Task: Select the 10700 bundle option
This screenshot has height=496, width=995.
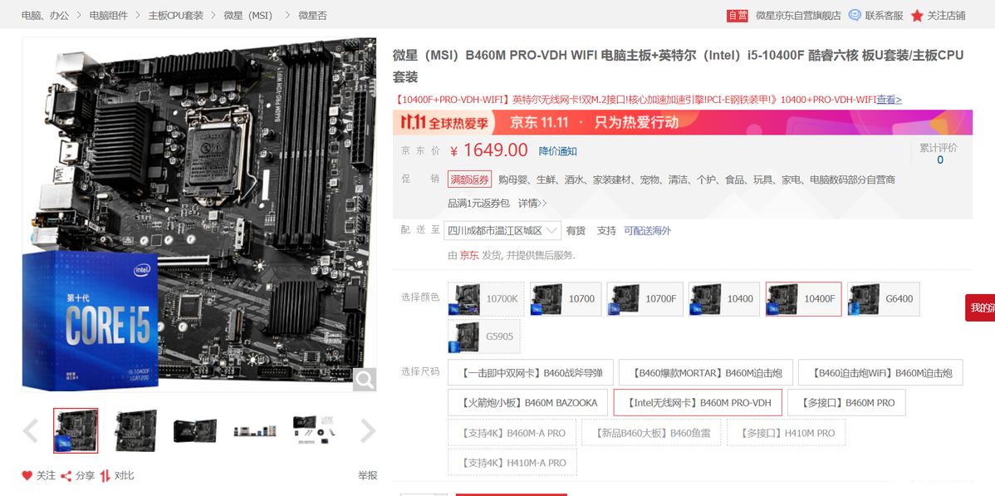Action: (566, 299)
